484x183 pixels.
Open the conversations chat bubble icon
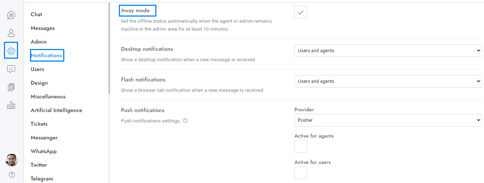point(11,15)
